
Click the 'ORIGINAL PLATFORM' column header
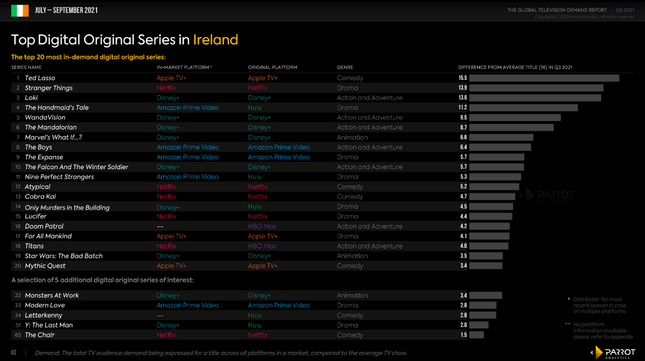(272, 67)
